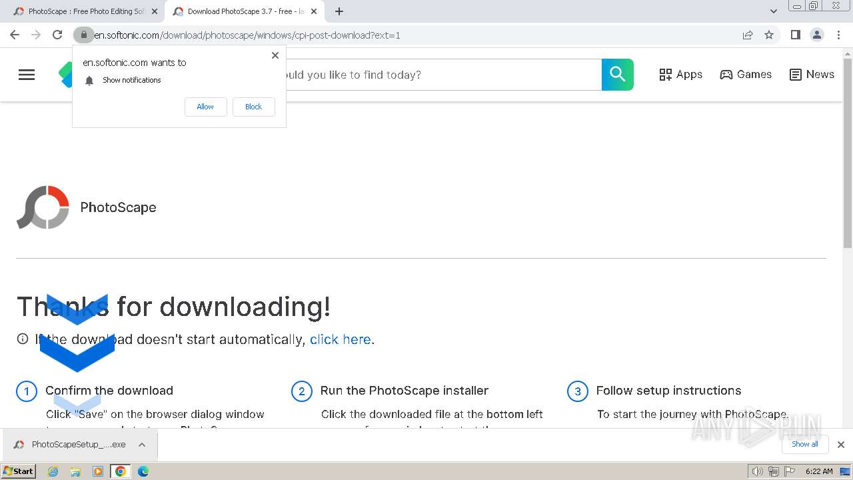853x480 pixels.
Task: Open File Explorer from taskbar
Action: [x=75, y=471]
